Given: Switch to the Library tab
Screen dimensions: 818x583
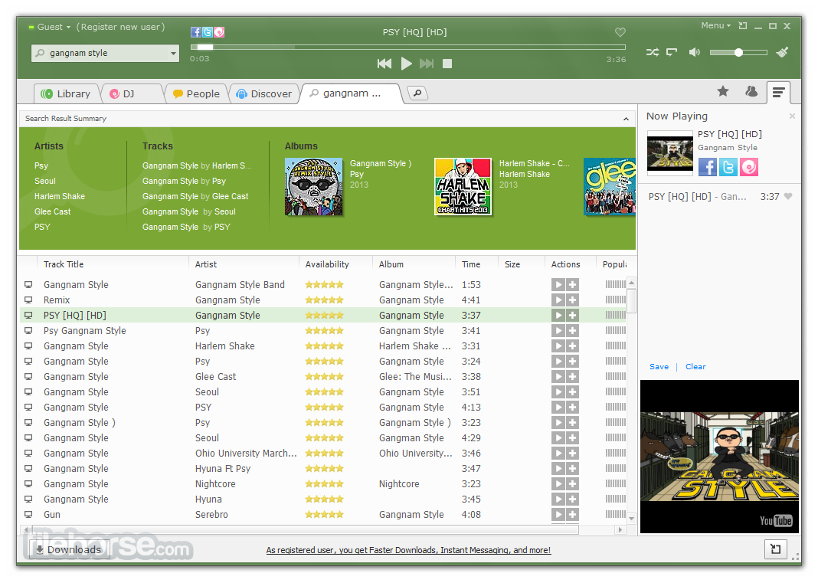Looking at the screenshot, I should click(67, 93).
